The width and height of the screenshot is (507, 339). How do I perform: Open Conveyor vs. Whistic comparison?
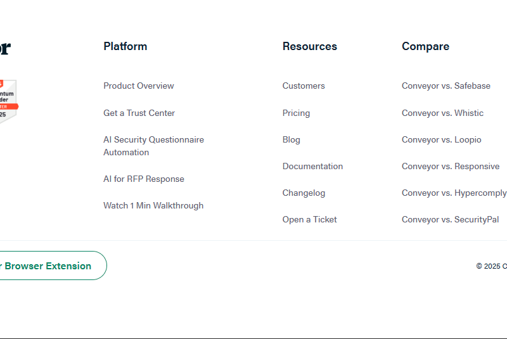[442, 113]
